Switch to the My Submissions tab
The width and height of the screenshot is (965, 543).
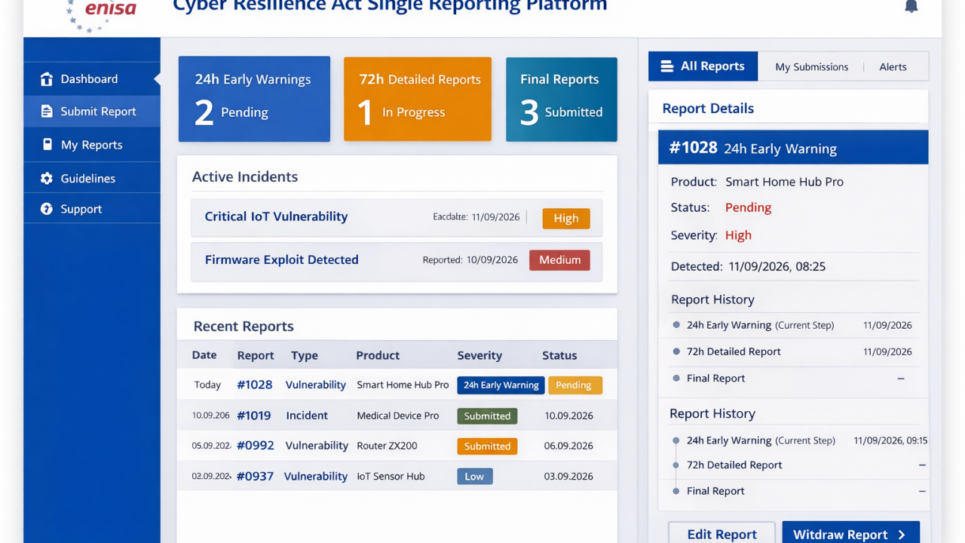pos(811,67)
